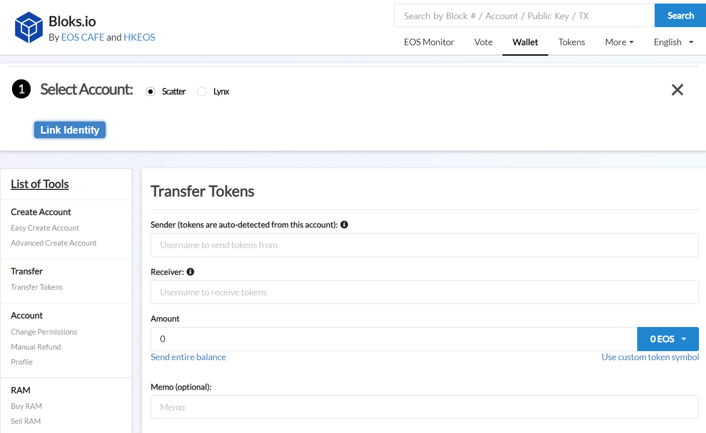Open the Sell RAM tool
This screenshot has height=433, width=706.
26,421
